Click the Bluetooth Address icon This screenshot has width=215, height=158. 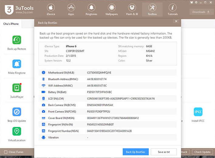[43, 79]
